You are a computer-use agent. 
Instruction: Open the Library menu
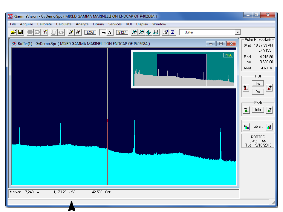coord(98,24)
